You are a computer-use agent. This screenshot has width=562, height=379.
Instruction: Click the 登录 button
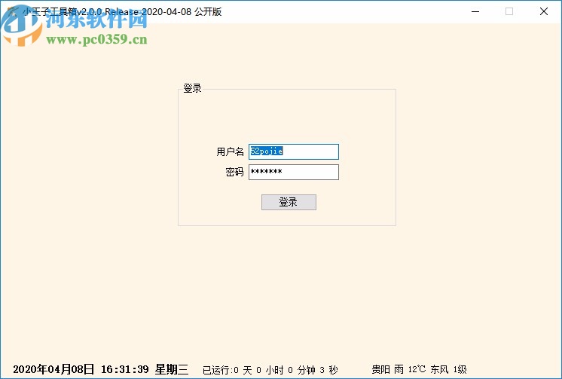[x=289, y=202]
